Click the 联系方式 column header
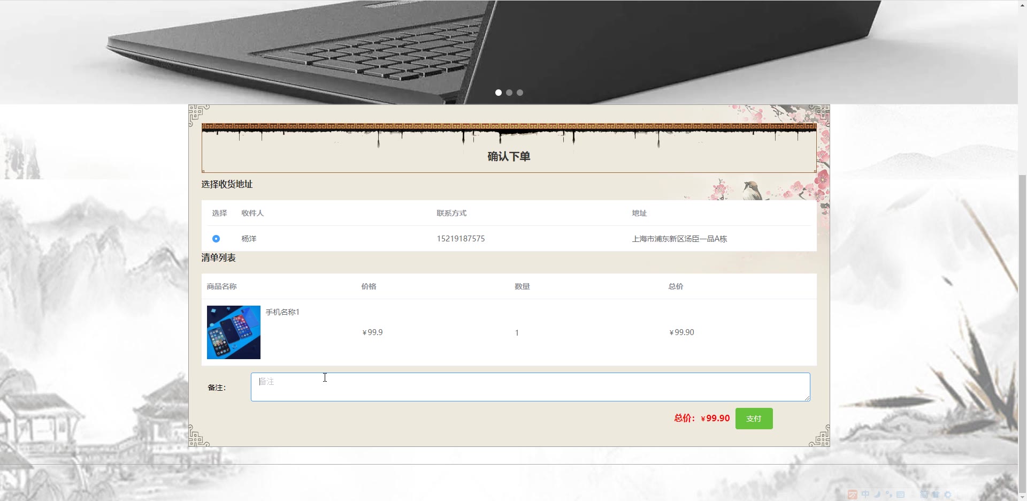The height and width of the screenshot is (501, 1027). [451, 213]
